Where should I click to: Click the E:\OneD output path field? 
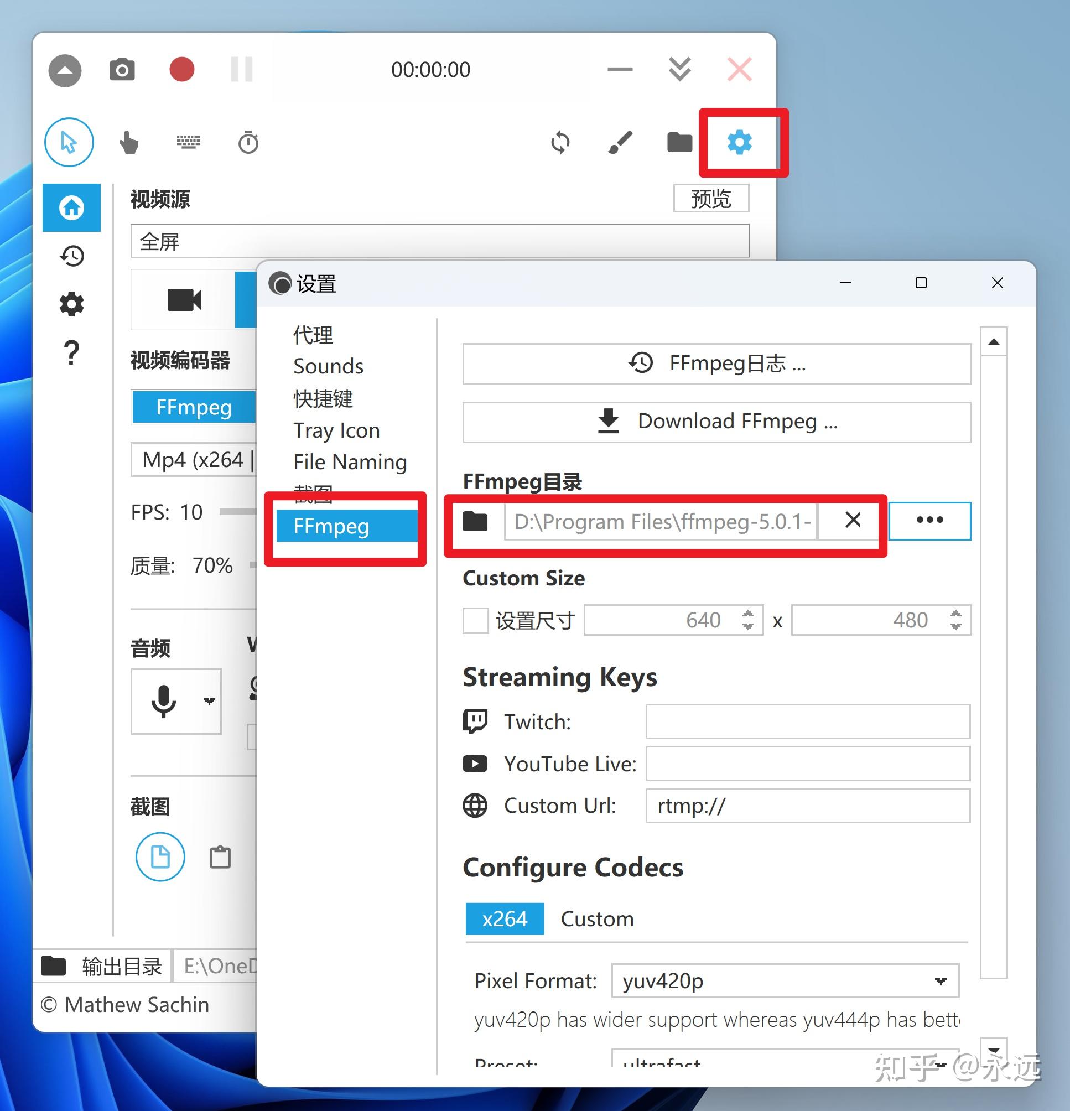click(x=215, y=966)
